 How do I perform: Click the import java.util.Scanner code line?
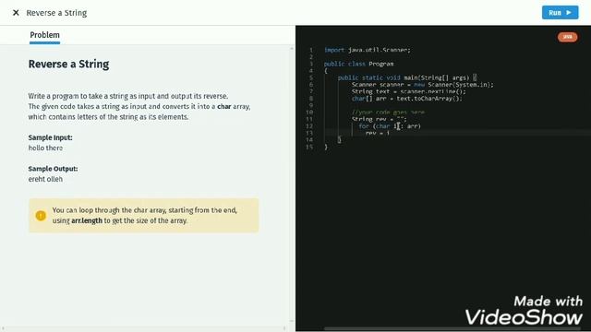[368, 50]
